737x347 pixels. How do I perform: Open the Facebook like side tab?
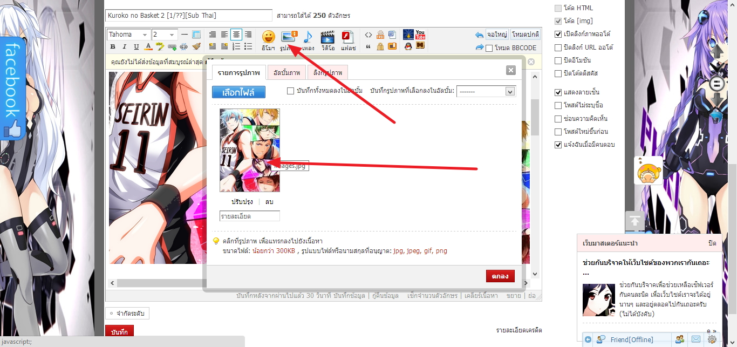[x=12, y=88]
